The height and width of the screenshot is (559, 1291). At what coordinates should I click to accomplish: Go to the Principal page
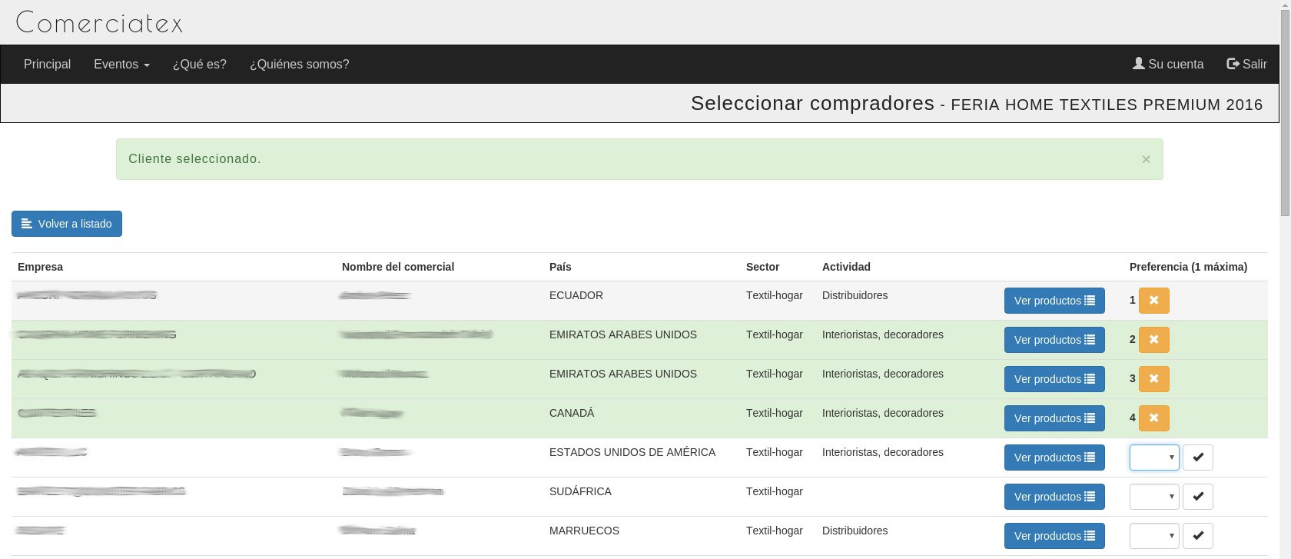(47, 65)
